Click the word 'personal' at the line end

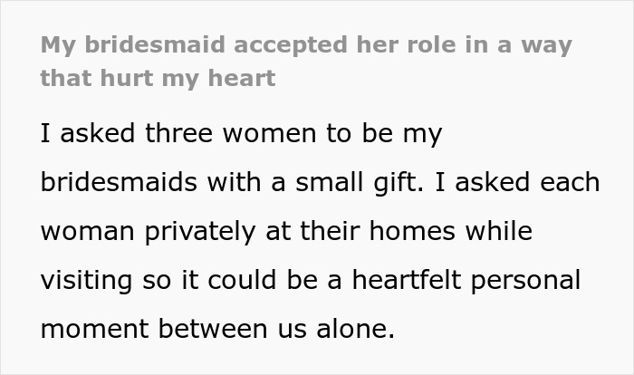click(x=531, y=281)
